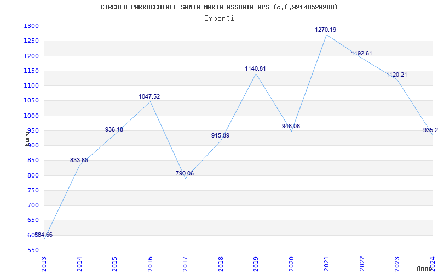Image resolution: width=438 pixels, height=274 pixels.
Task: Click the Anno axis title
Action: coord(424,269)
